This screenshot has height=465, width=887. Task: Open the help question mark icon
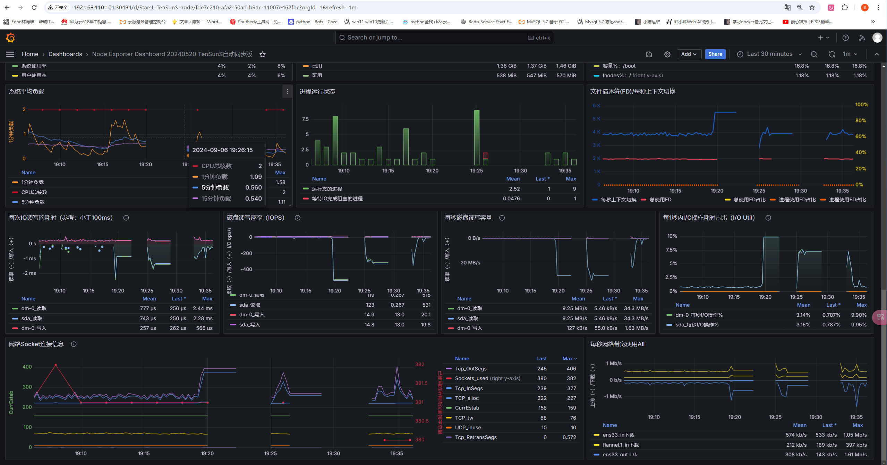(x=846, y=38)
